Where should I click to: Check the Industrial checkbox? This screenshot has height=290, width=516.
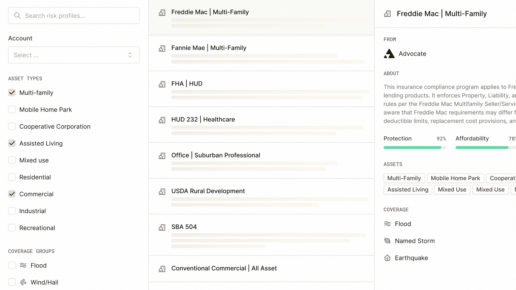click(x=12, y=211)
